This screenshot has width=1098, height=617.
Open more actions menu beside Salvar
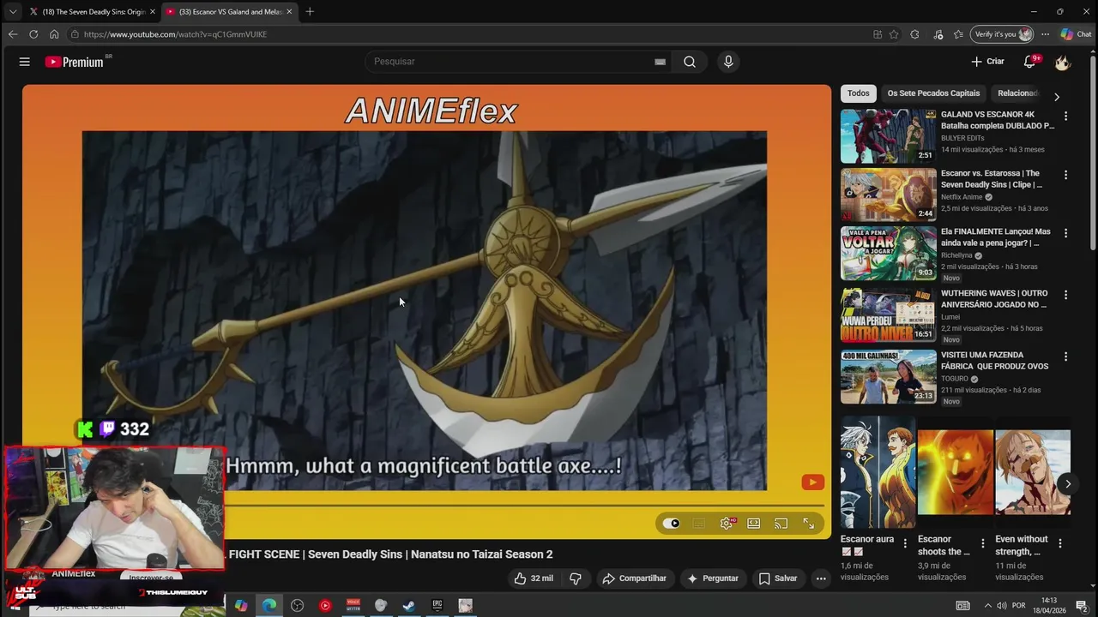[821, 578]
